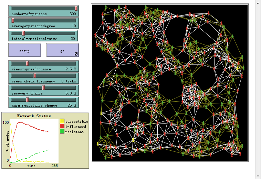Click the red influenced legend square
The height and width of the screenshot is (179, 261).
click(x=62, y=127)
